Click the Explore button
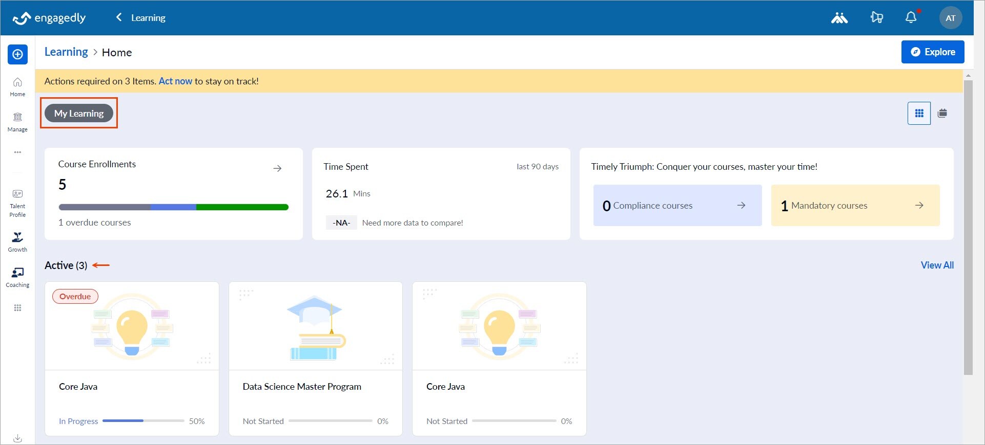This screenshot has width=985, height=445. point(932,52)
